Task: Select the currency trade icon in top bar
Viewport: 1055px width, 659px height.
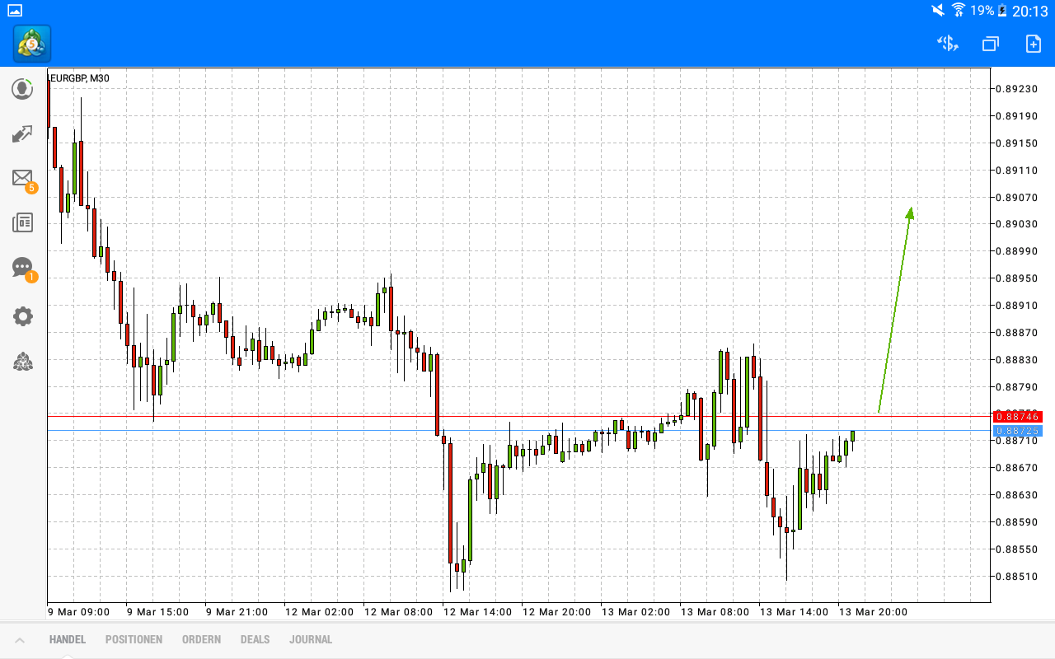Action: coord(947,44)
